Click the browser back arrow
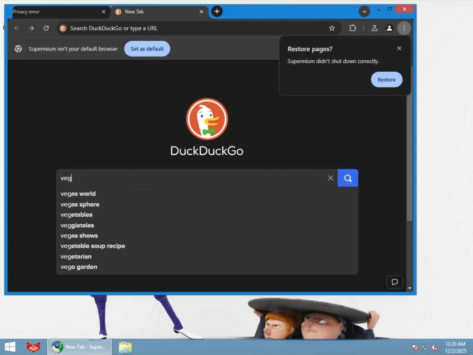 pyautogui.click(x=16, y=28)
